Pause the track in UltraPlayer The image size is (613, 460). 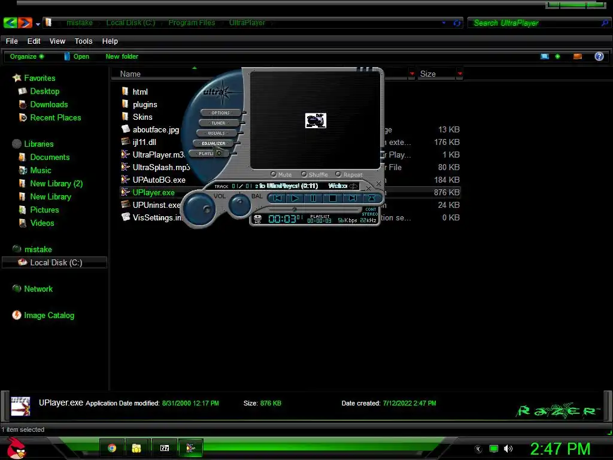(313, 198)
